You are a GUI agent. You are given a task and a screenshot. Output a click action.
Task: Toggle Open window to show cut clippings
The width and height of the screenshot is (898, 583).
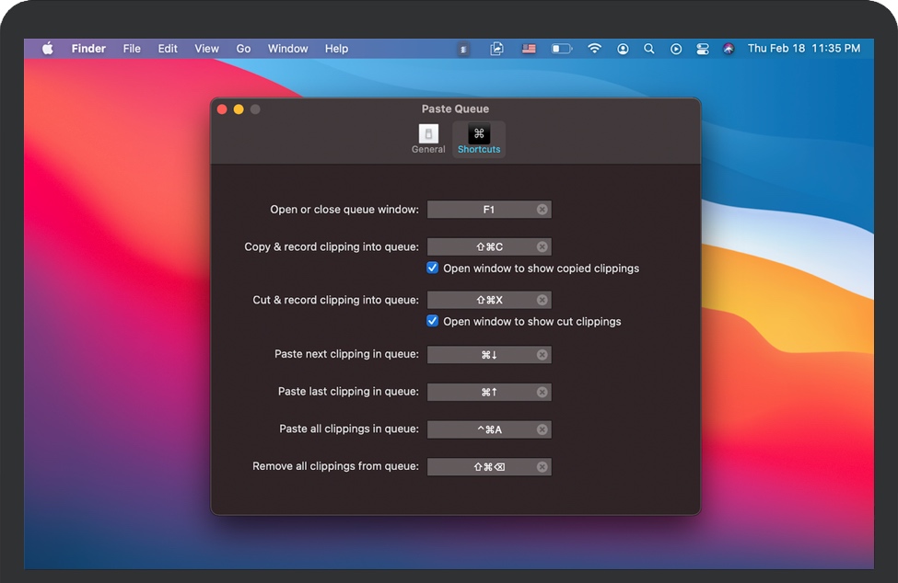point(433,322)
